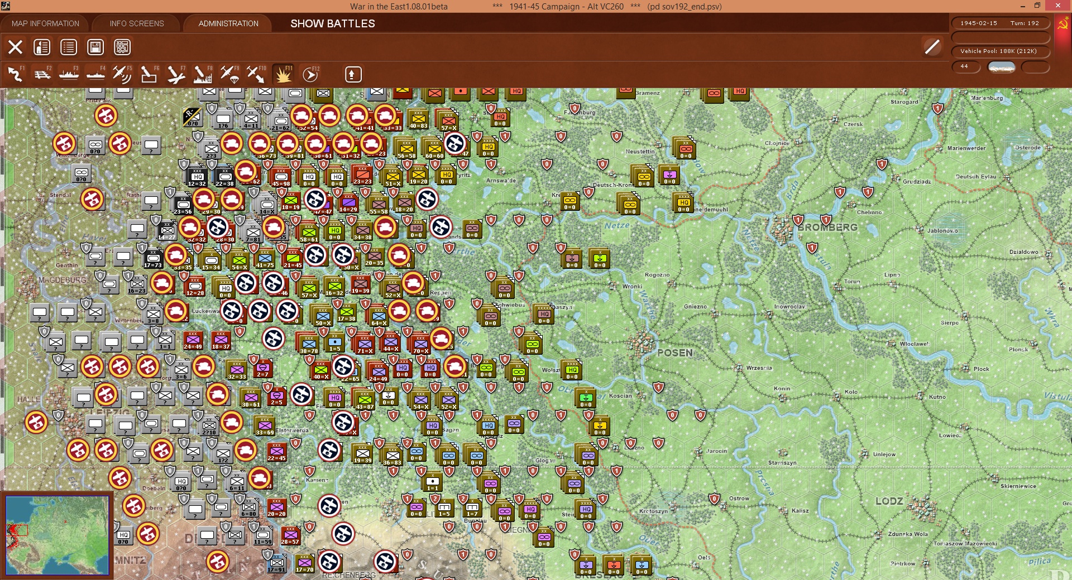
Task: Click the Neustettin town label
Action: click(x=640, y=152)
